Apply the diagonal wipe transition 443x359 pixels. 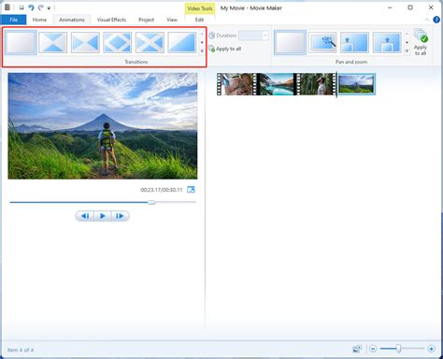click(x=182, y=42)
